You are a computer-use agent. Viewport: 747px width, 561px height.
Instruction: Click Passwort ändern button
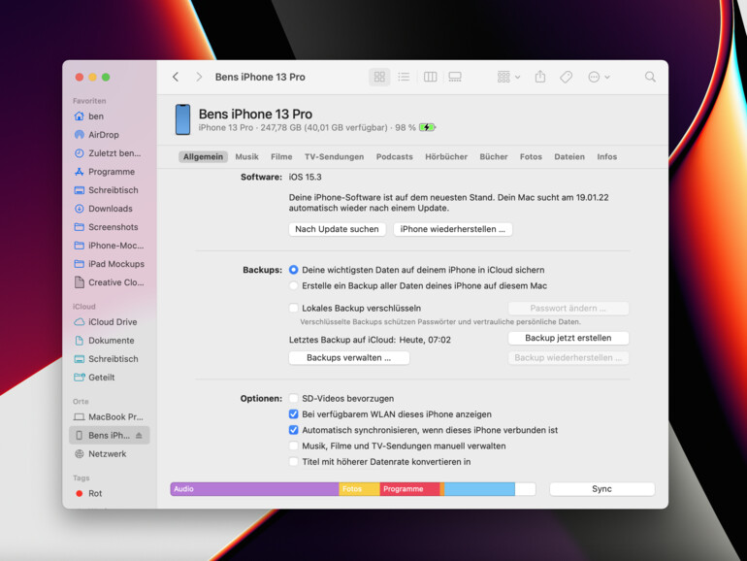tap(568, 309)
